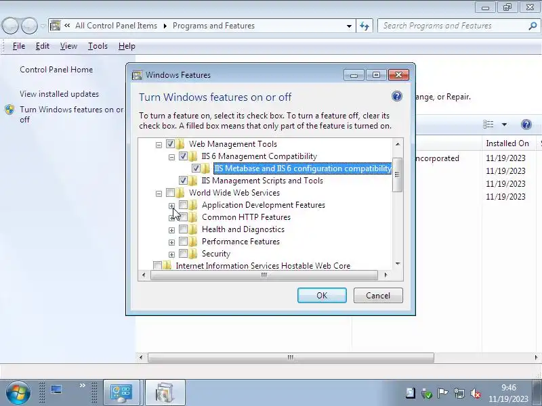Collapse World Wide Web Services node
The image size is (542, 406).
coord(159,194)
